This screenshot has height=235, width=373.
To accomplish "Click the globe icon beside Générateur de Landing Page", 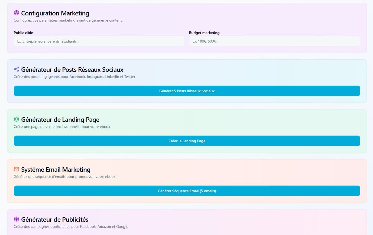I will pyautogui.click(x=16, y=119).
